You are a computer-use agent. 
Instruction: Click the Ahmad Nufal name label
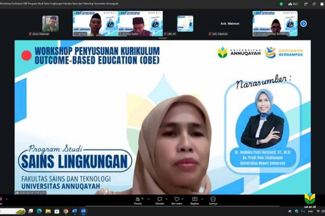point(128,34)
